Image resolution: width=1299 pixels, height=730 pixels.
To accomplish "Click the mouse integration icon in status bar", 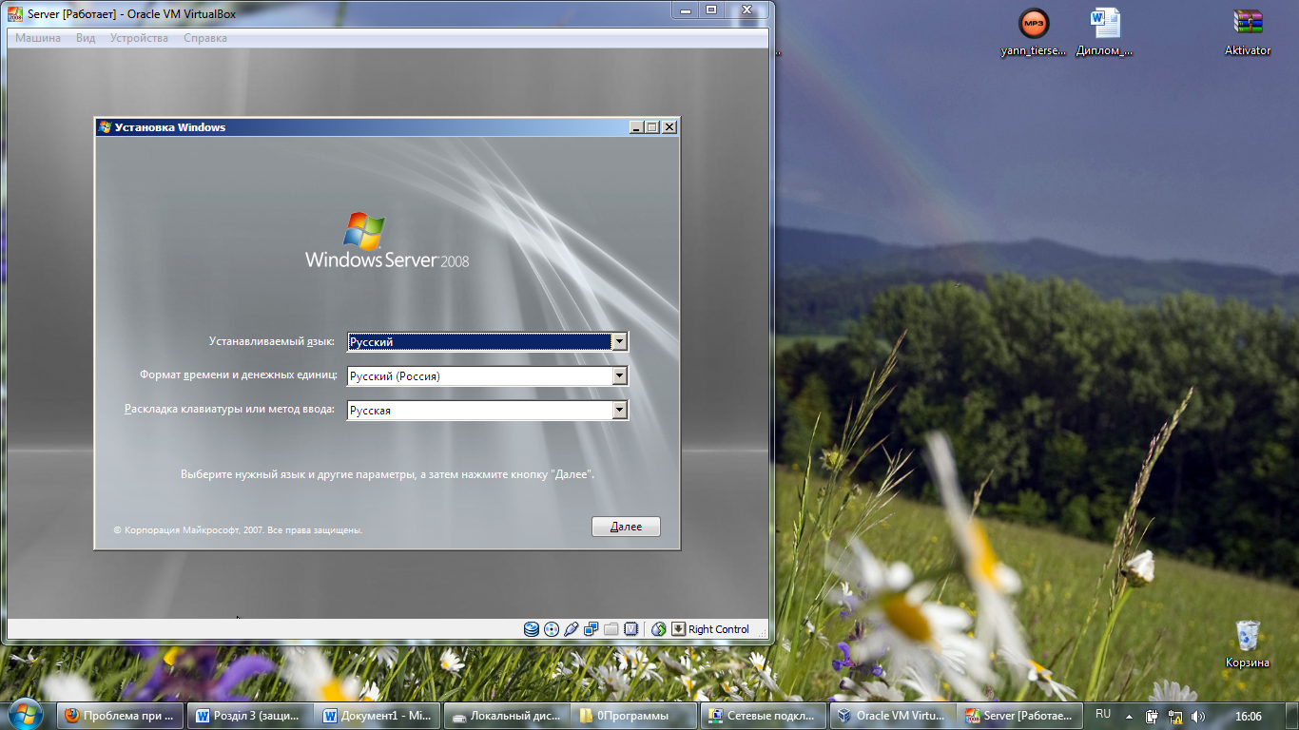I will [x=658, y=629].
